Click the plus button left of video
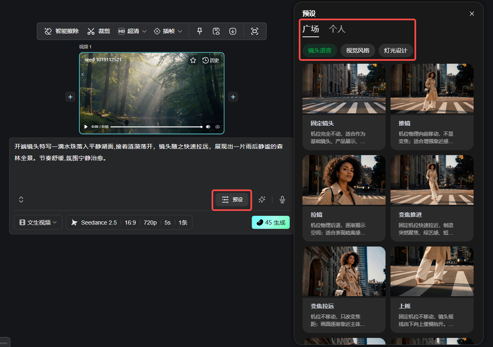Viewport: 493px width, 347px height. tap(70, 97)
